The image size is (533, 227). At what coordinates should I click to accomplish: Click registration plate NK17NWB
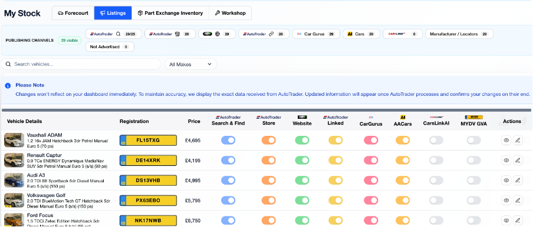click(x=148, y=220)
